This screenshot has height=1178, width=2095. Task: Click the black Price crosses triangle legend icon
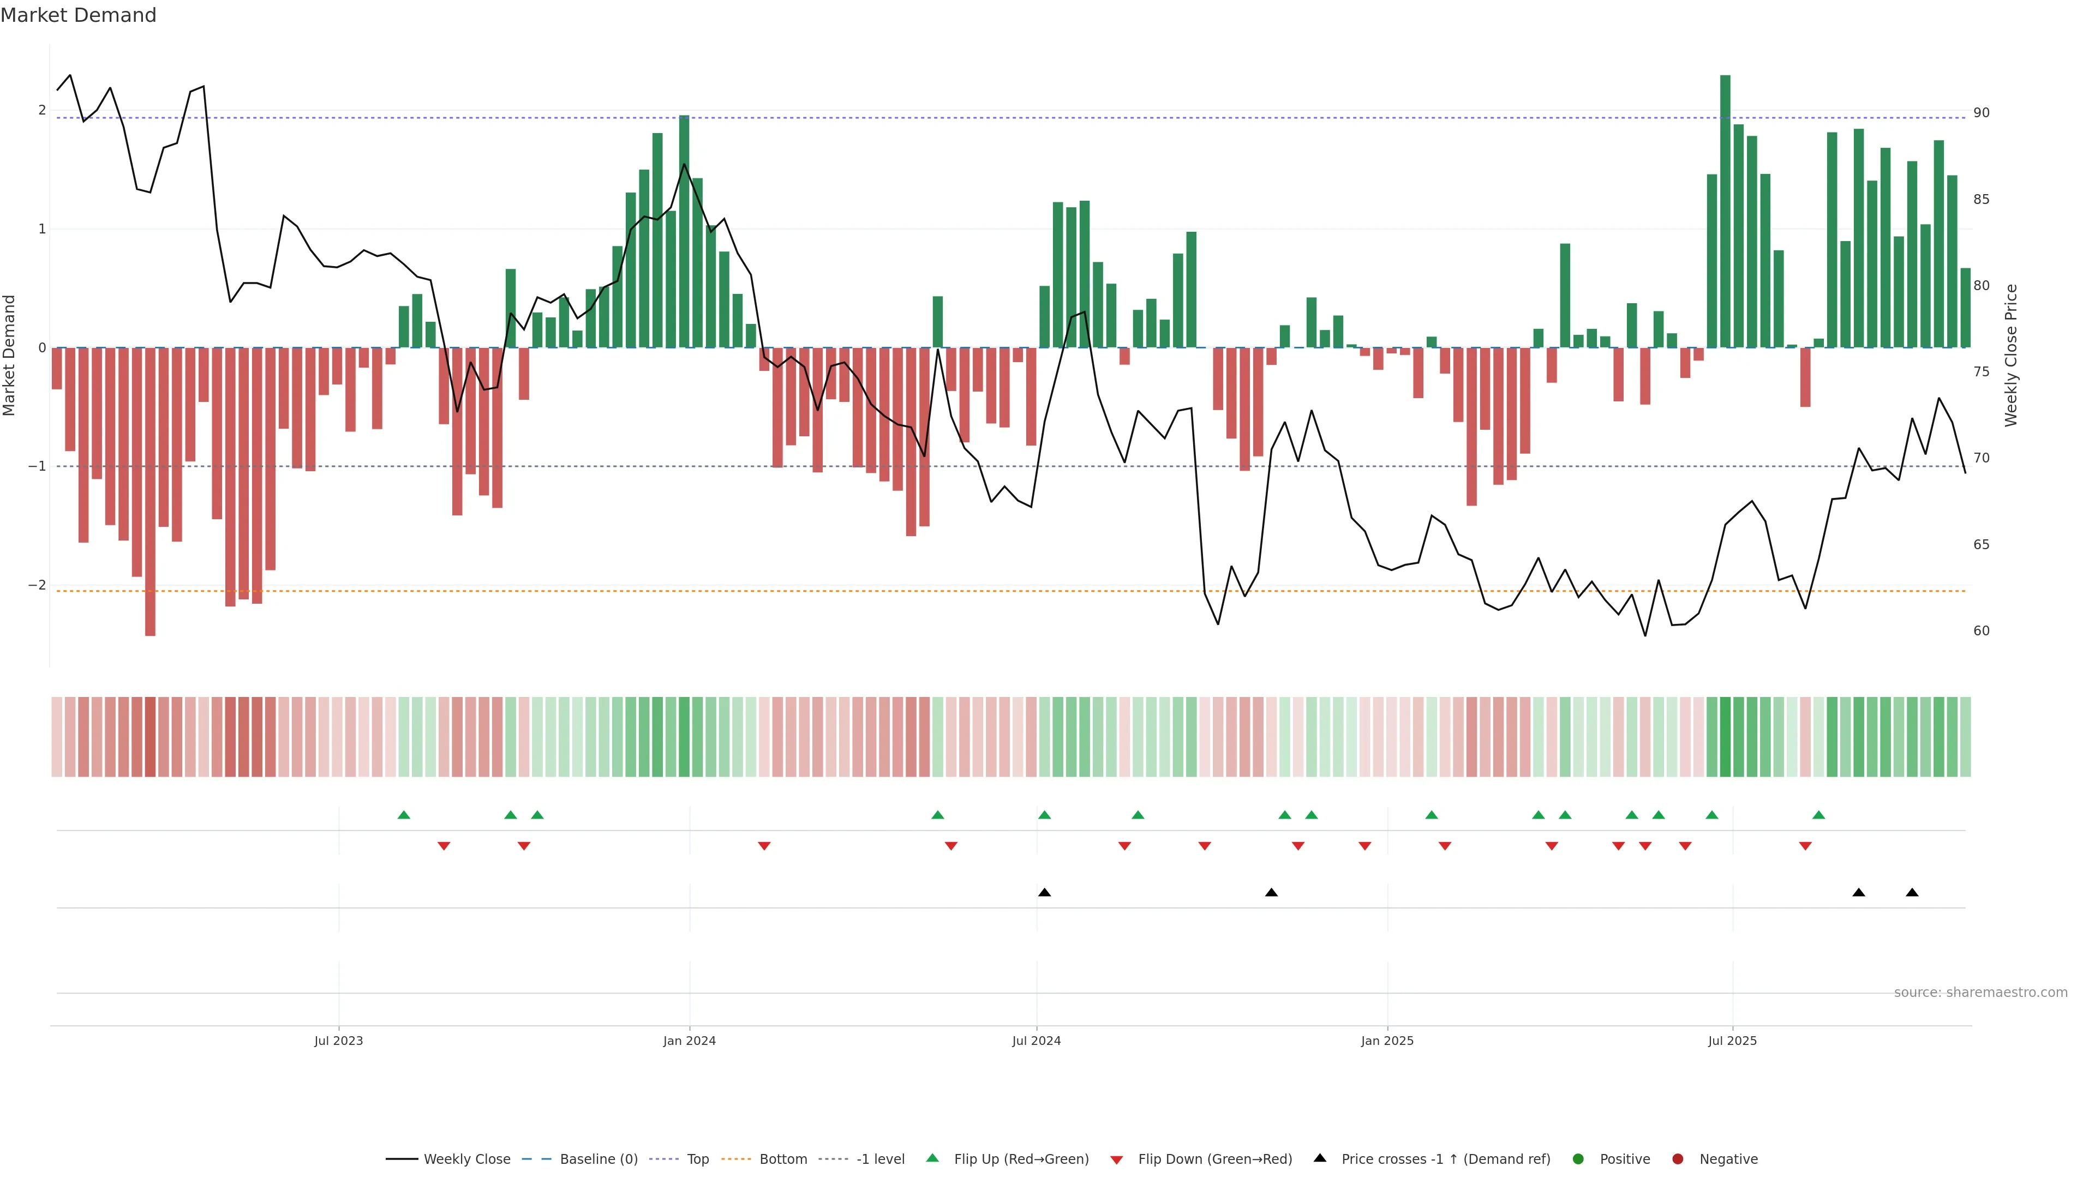pos(1320,1158)
